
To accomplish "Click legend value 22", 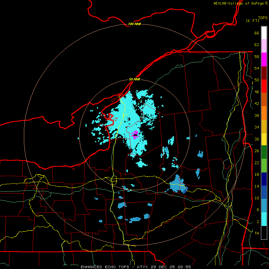I will tap(257, 163).
